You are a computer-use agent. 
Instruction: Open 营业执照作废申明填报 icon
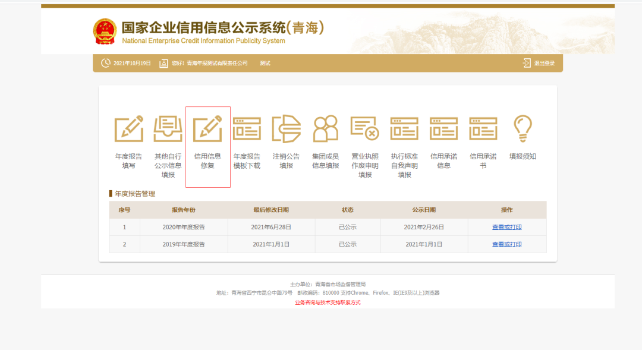click(365, 128)
